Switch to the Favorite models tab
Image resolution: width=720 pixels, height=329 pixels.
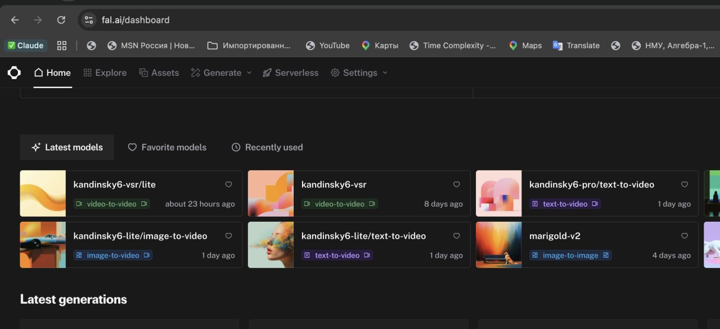click(x=167, y=147)
